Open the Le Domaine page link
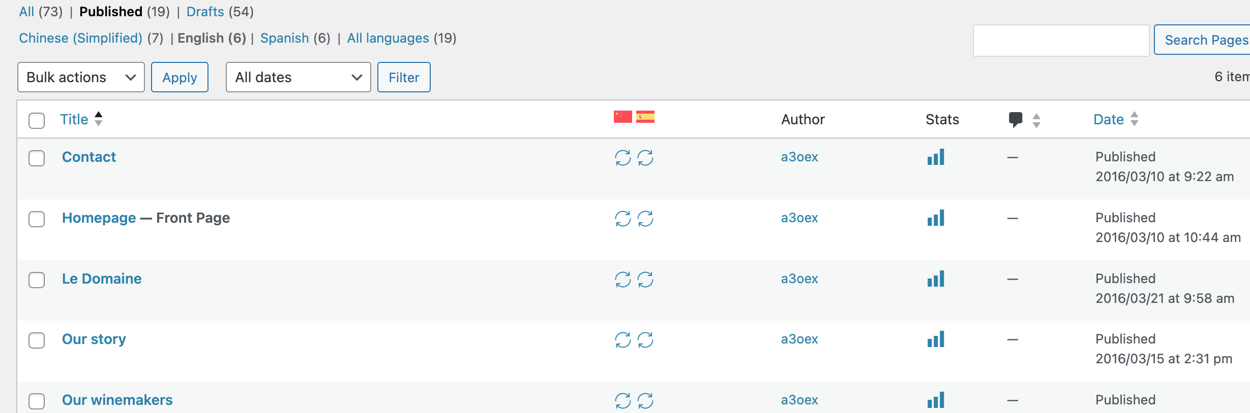The height and width of the screenshot is (413, 1250). click(x=102, y=279)
